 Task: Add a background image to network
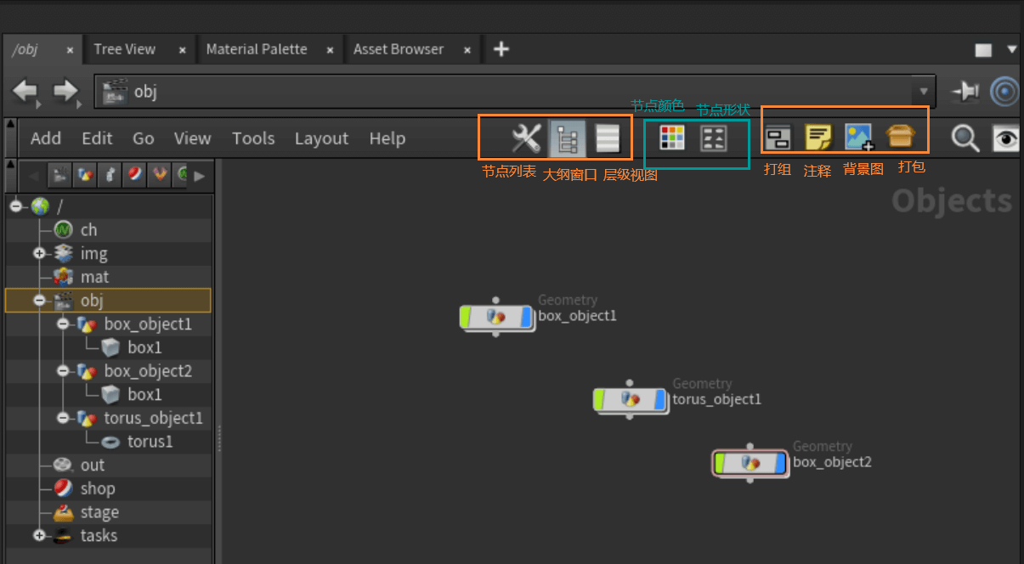click(x=859, y=138)
